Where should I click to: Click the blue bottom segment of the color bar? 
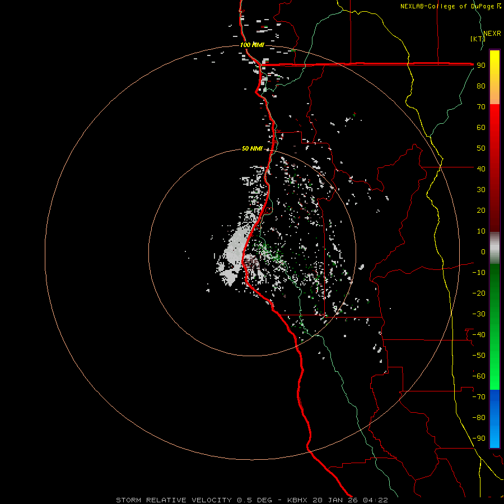coord(494,419)
